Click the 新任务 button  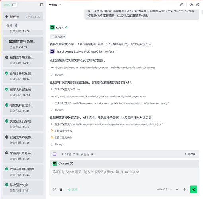[23, 17]
